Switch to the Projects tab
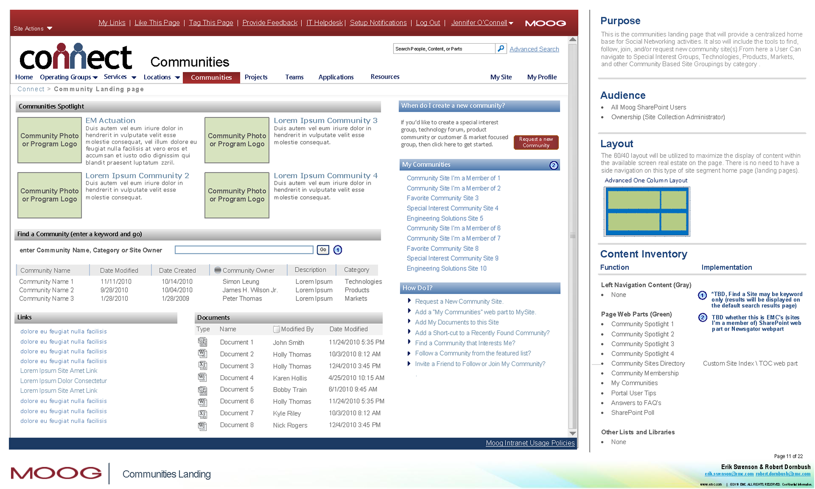Viewport: 815px width, 489px height. pos(256,77)
